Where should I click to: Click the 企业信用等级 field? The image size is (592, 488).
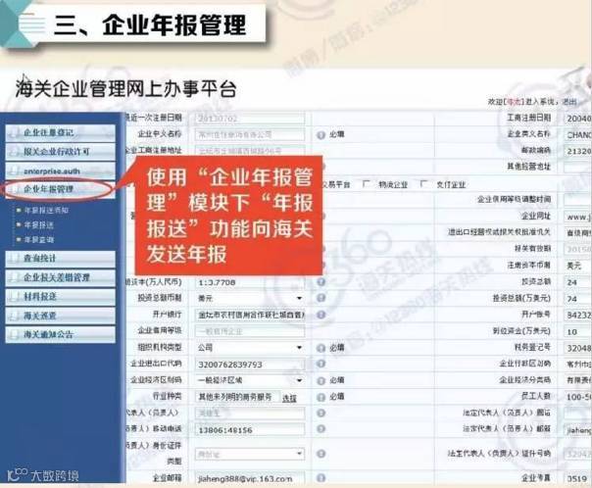[x=250, y=331]
